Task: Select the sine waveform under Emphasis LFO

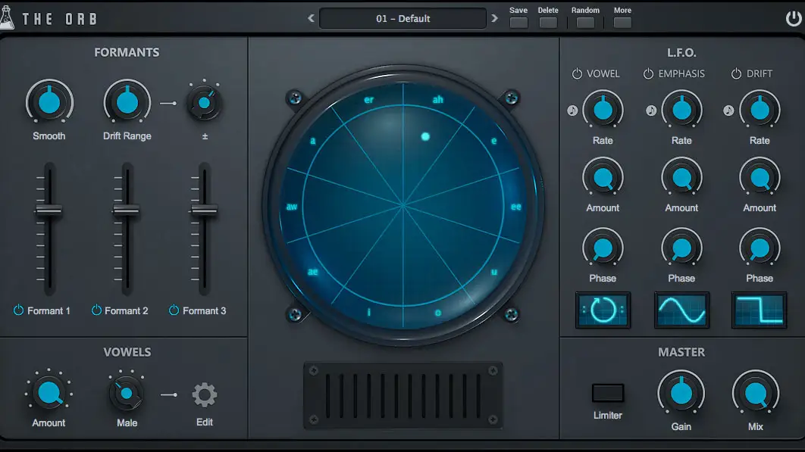Action: pyautogui.click(x=681, y=310)
